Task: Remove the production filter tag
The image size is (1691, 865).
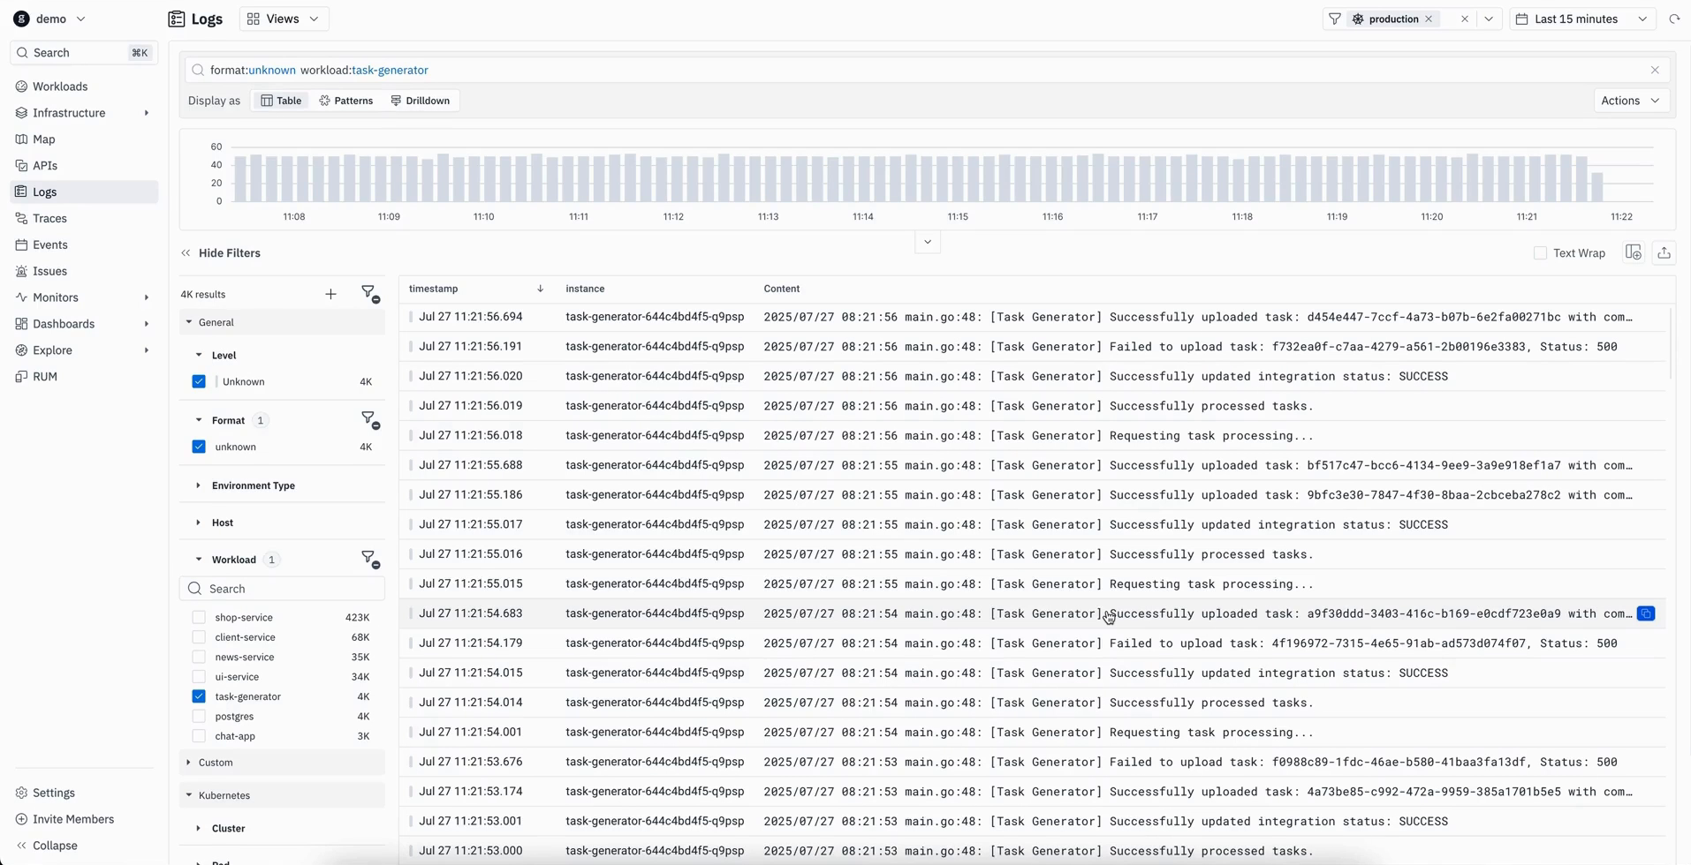Action: [x=1428, y=19]
